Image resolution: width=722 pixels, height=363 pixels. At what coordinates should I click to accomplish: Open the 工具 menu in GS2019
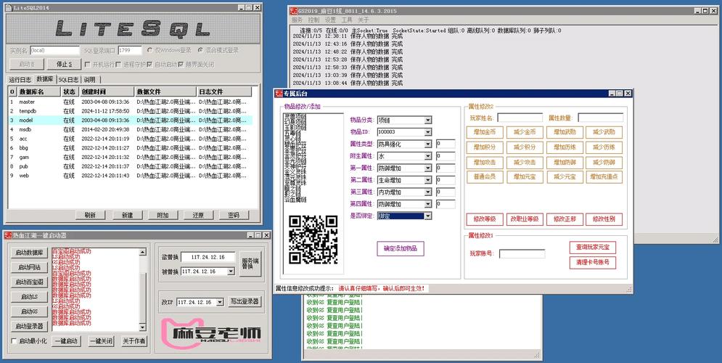pyautogui.click(x=347, y=20)
